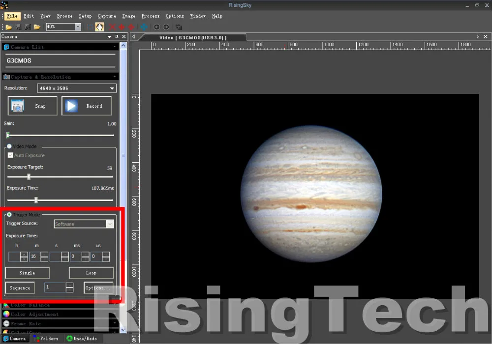Click the Gain slider handle

pyautogui.click(x=8, y=135)
